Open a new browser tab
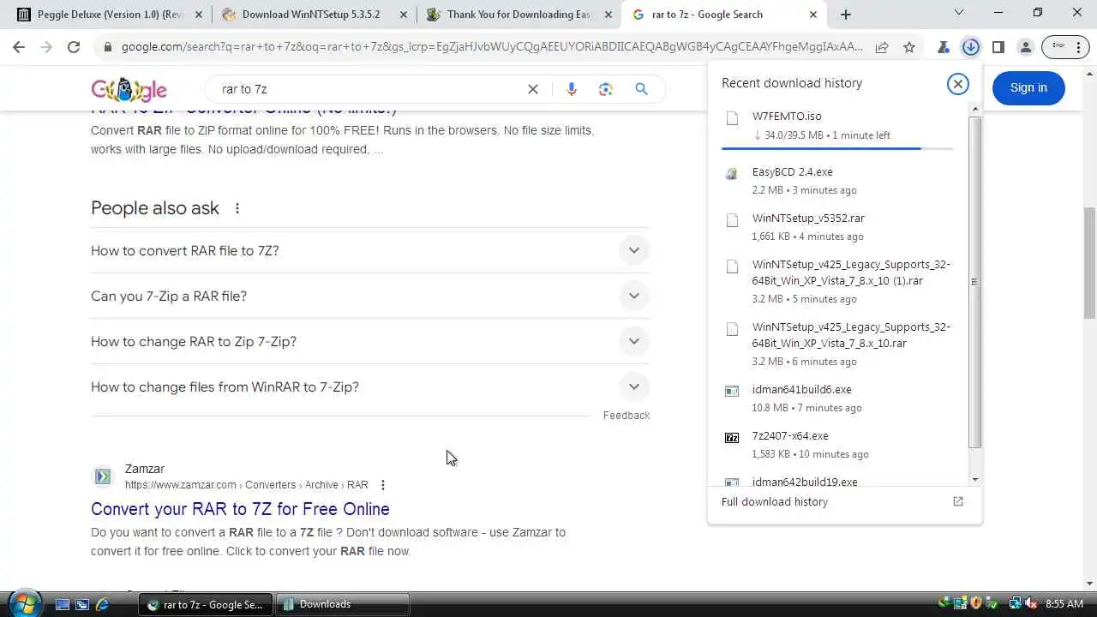The image size is (1097, 617). pyautogui.click(x=846, y=15)
